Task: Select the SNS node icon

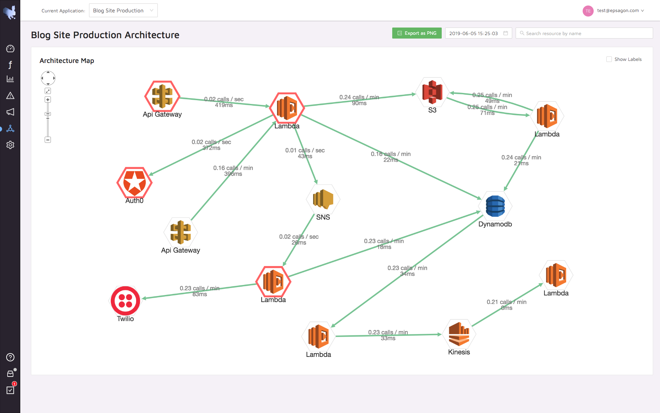Action: (x=323, y=199)
